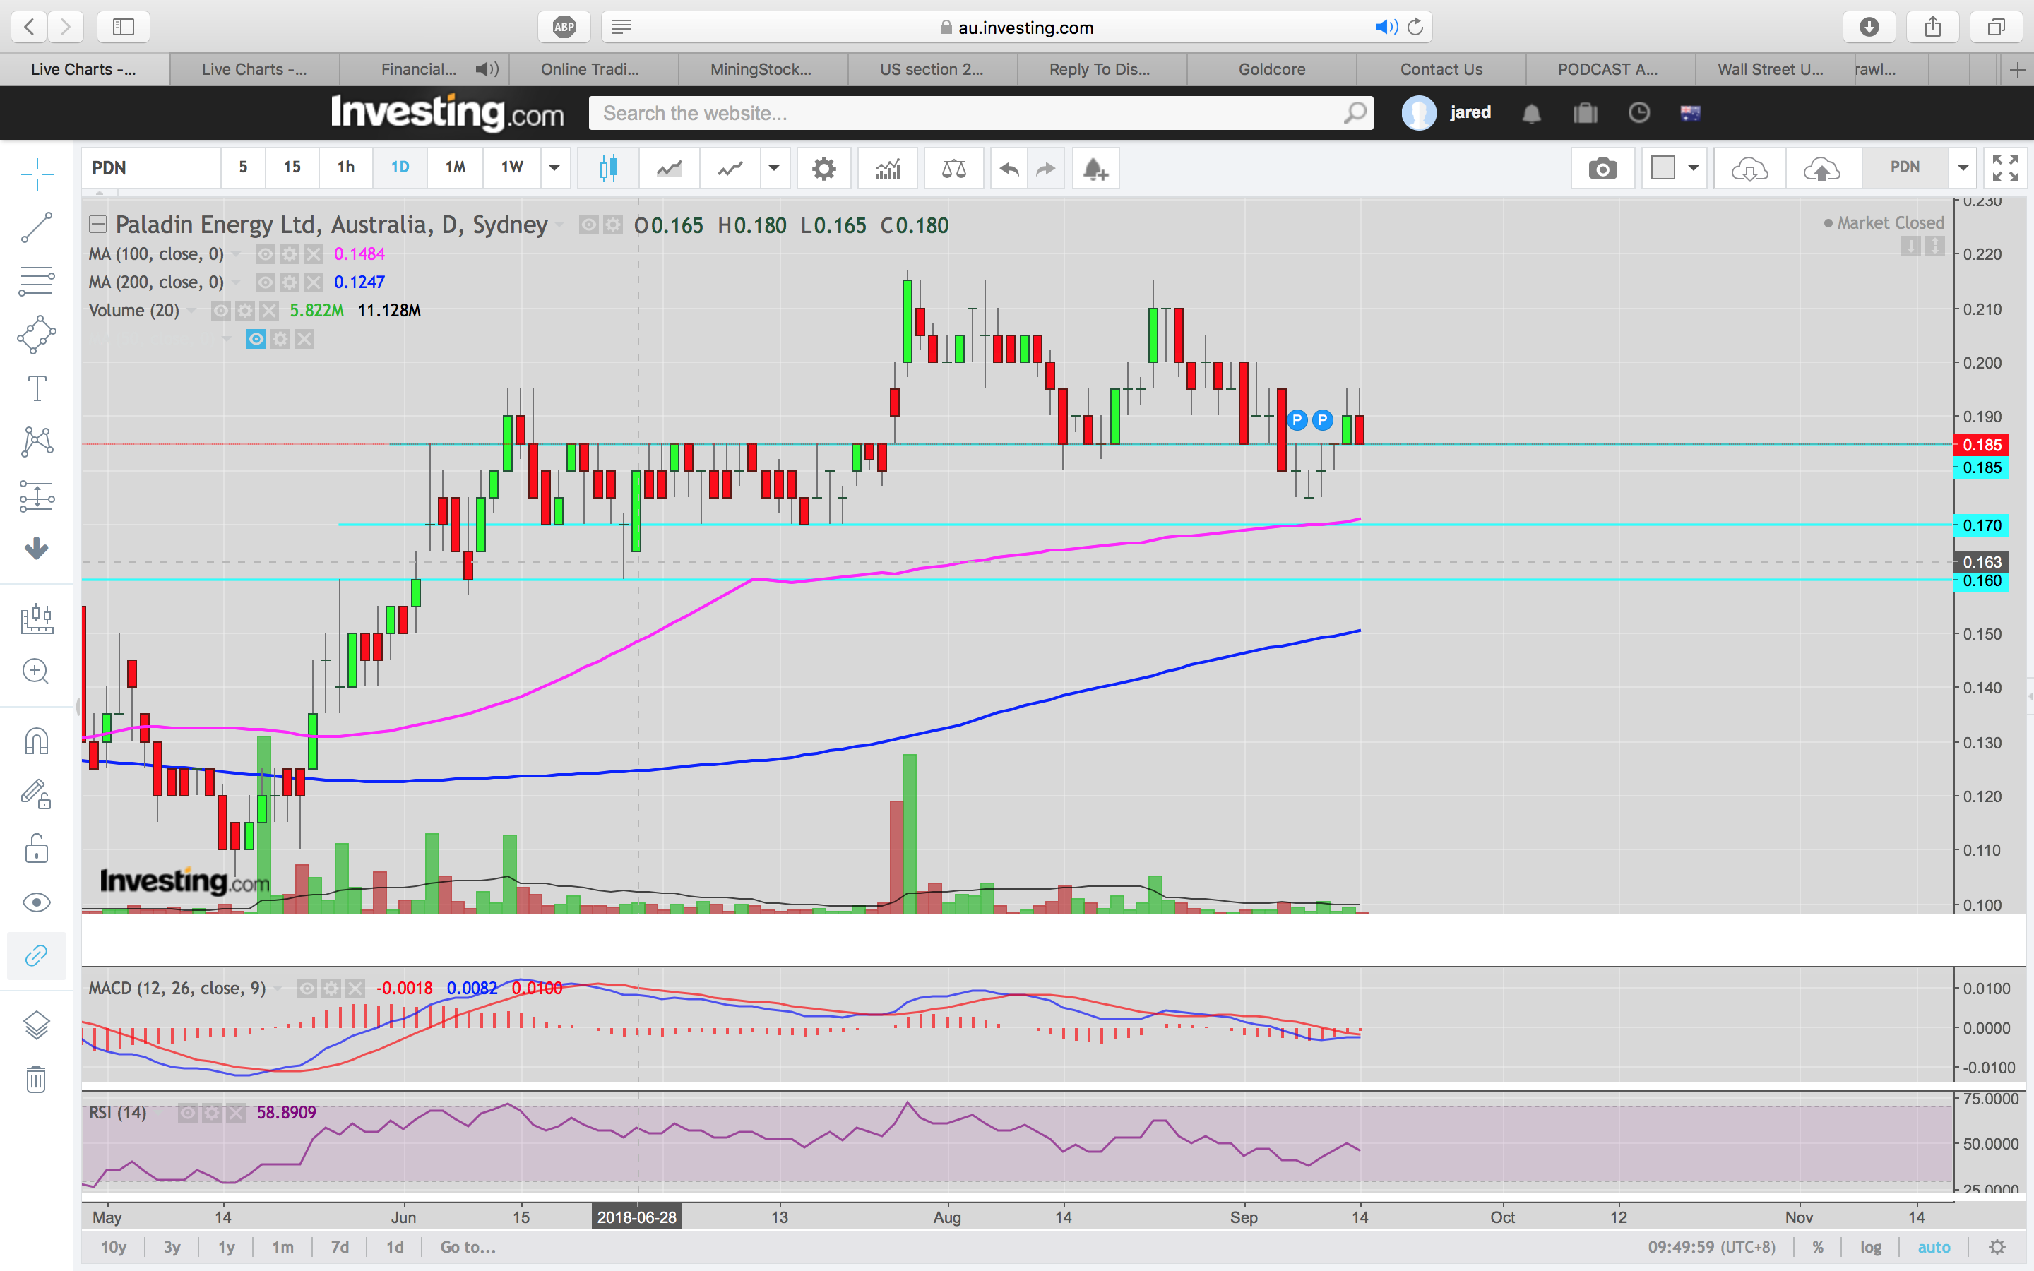2034x1271 pixels.
Task: Collapse the Paladin Energy legend box
Action: pos(98,224)
